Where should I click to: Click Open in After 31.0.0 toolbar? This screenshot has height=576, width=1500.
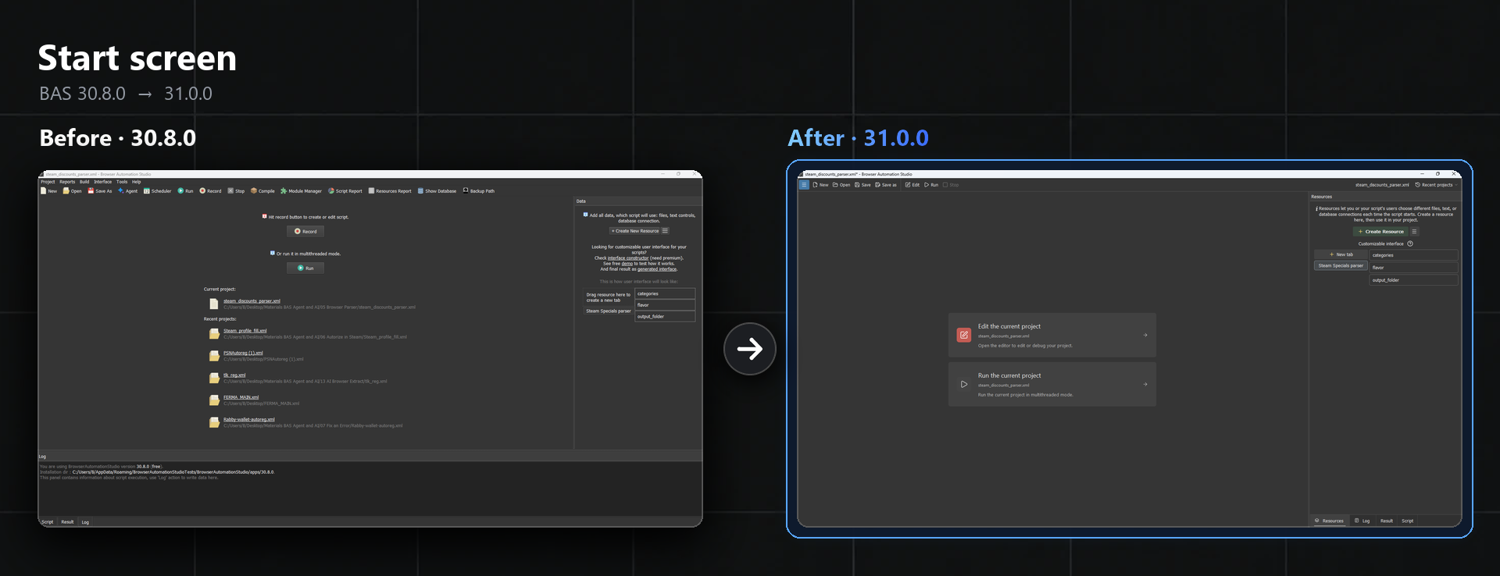[x=841, y=185]
